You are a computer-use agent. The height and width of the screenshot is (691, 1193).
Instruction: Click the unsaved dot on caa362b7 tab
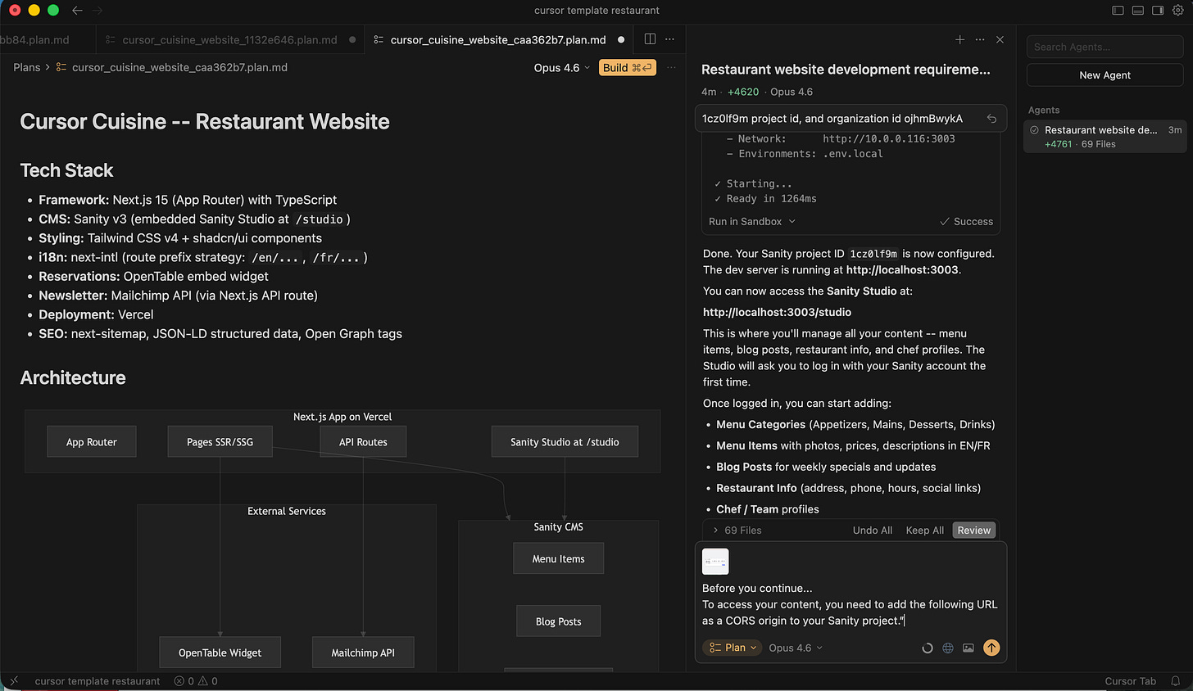click(x=621, y=39)
